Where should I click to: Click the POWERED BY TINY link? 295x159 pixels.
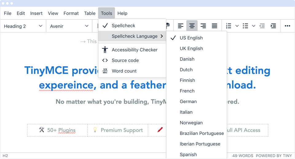click(x=274, y=156)
